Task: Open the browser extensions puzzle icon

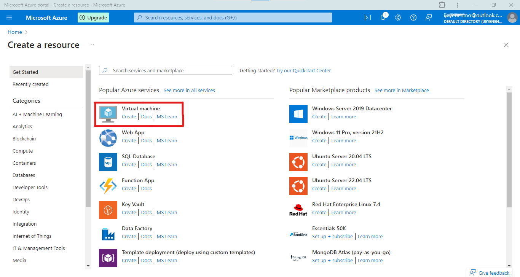Action: [442, 5]
